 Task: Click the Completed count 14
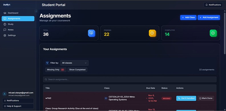tap(167, 34)
